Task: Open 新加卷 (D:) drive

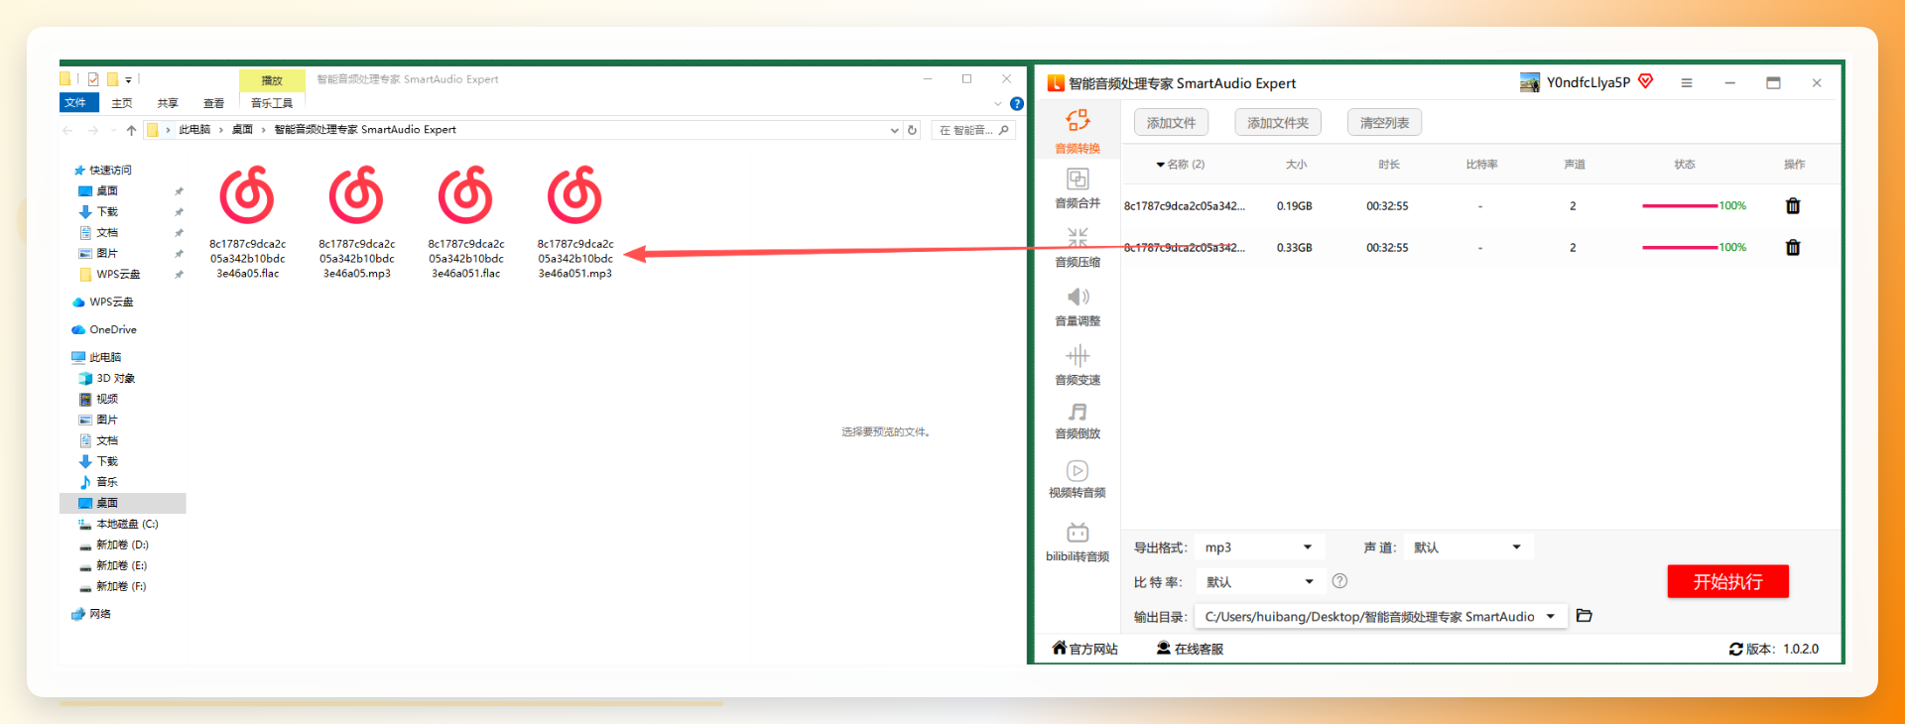Action: (x=114, y=544)
